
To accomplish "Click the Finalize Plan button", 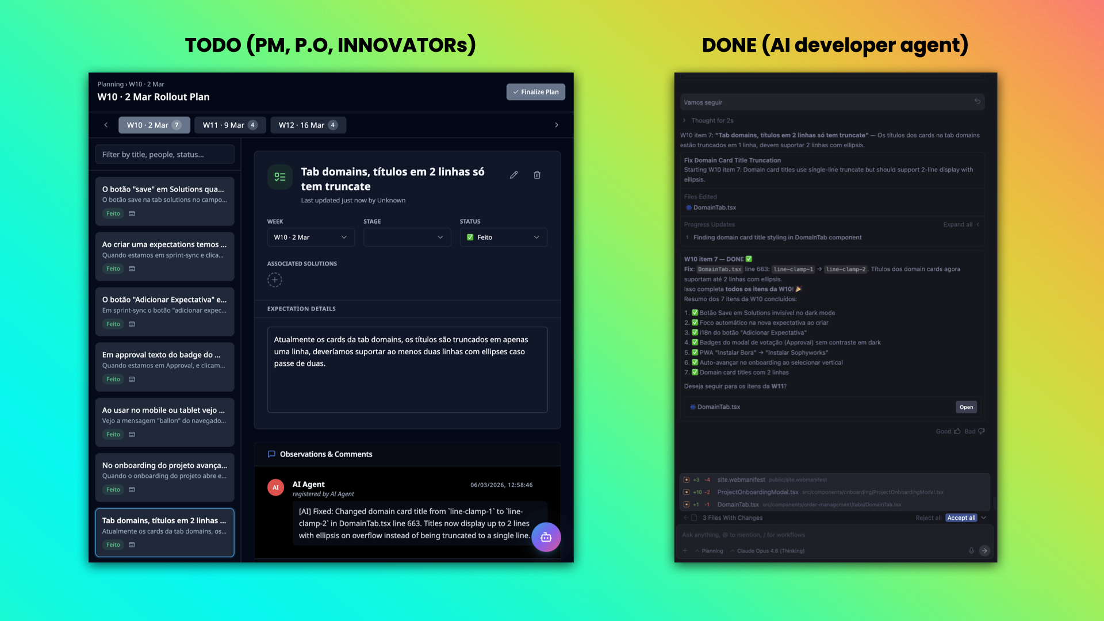I will pos(535,92).
